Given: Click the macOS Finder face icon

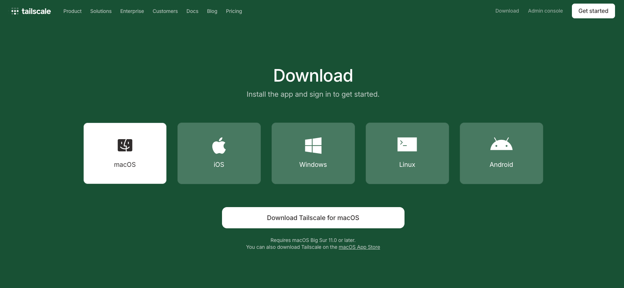Looking at the screenshot, I should tap(125, 145).
